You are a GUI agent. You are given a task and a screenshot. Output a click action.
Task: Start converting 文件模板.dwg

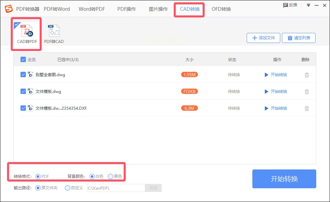(276, 91)
